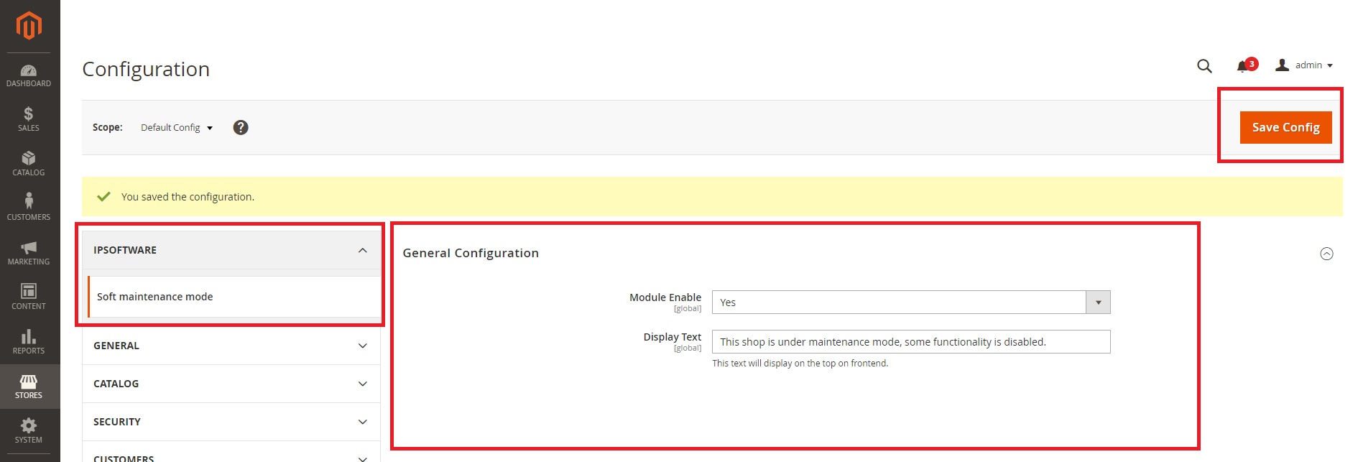Open the Module Enable select box

911,302
